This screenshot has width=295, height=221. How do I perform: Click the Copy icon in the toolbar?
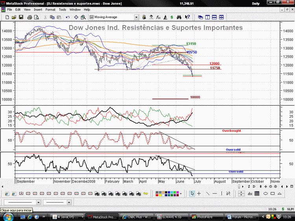pos(52,17)
